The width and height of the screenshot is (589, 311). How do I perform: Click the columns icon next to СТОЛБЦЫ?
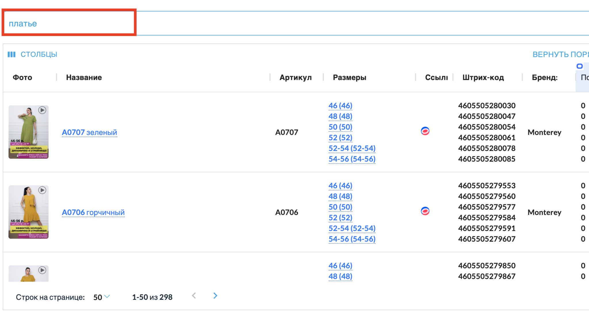coord(12,54)
